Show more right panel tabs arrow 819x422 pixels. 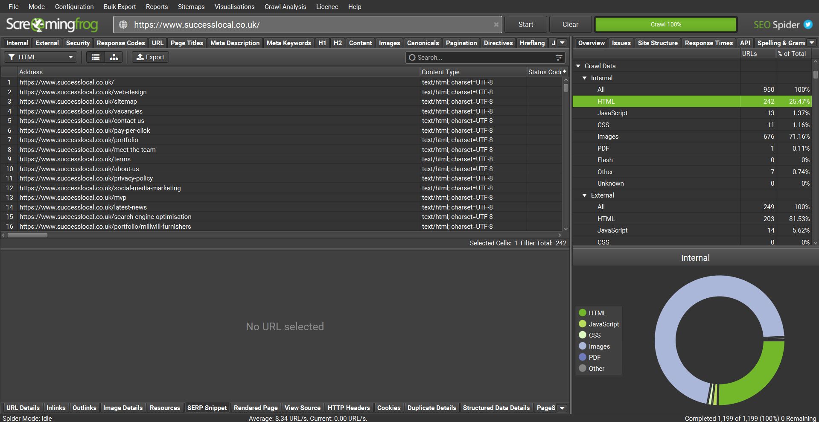tap(812, 43)
